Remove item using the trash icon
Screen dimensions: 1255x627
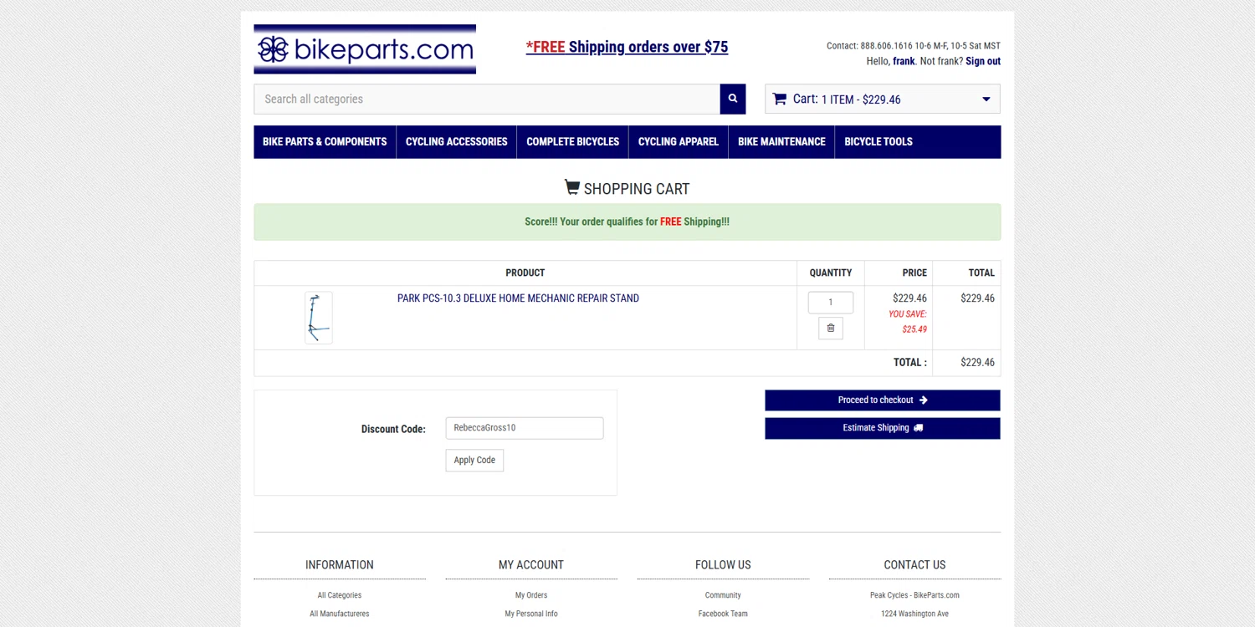[x=831, y=329]
